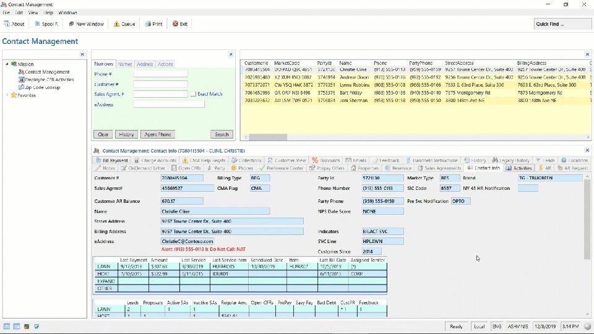
Task: Switch to Open CFRs tab
Action: (x=186, y=168)
